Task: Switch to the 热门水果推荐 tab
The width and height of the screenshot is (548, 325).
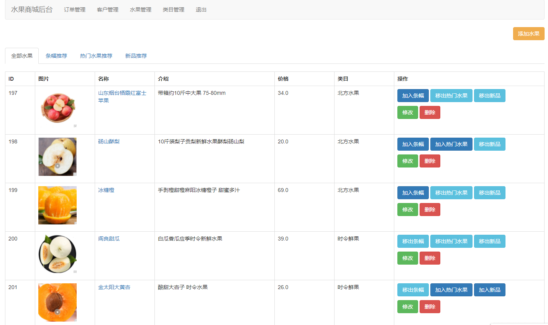Action: click(96, 56)
